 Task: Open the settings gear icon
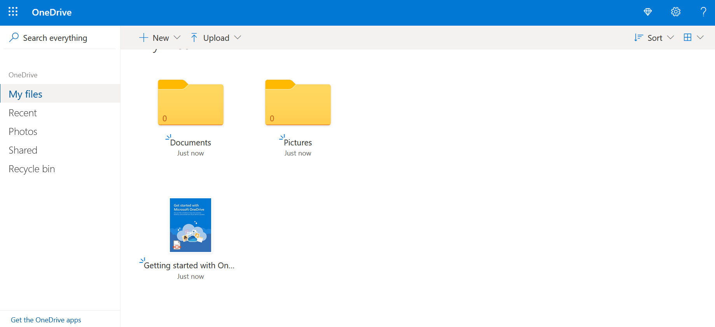coord(676,12)
